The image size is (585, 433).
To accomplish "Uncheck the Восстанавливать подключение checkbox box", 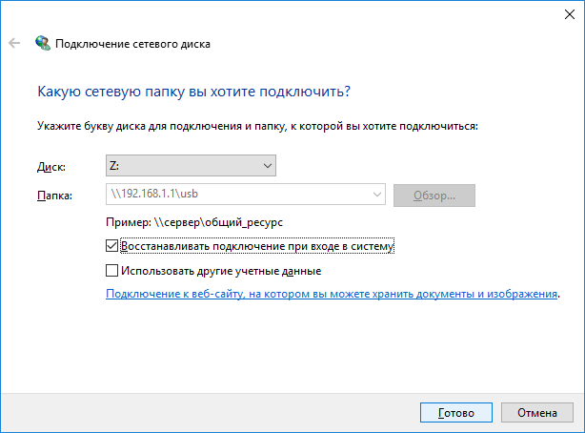I will [113, 246].
